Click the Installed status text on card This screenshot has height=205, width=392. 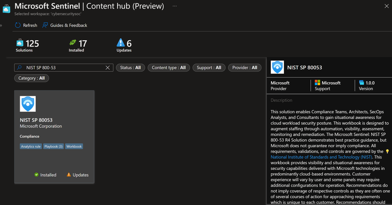point(48,175)
